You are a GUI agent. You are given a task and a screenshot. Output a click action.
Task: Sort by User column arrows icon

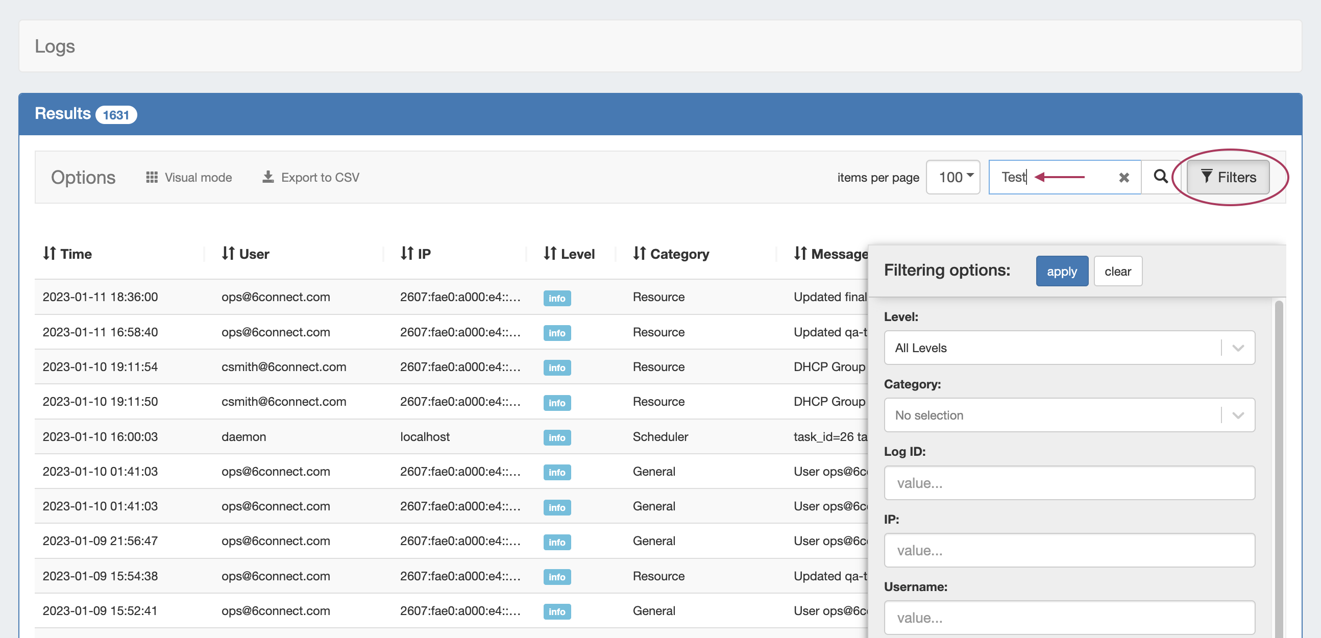[228, 253]
